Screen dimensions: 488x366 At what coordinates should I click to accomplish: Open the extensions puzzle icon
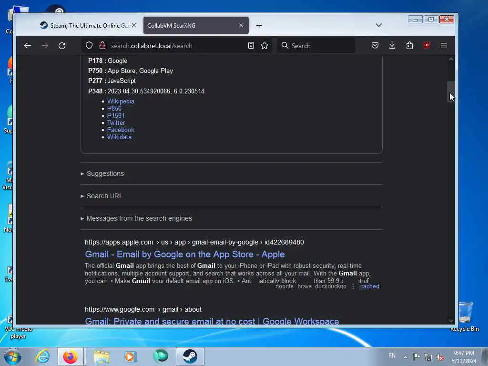409,45
